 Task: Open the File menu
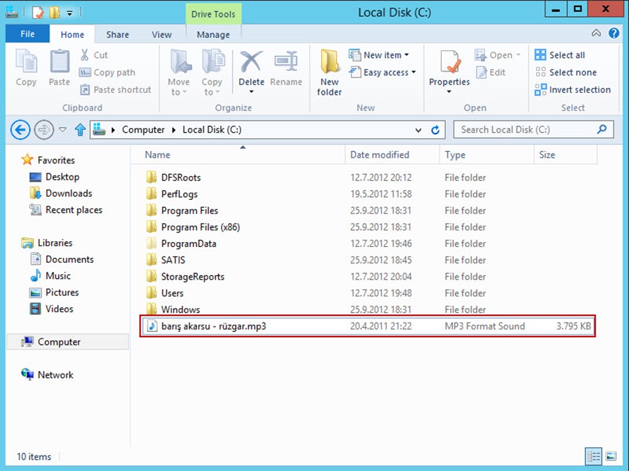pyautogui.click(x=28, y=35)
